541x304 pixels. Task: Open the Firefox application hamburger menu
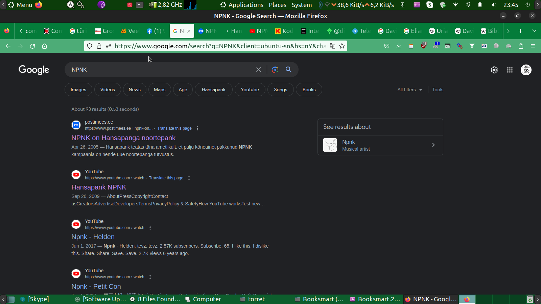533,46
